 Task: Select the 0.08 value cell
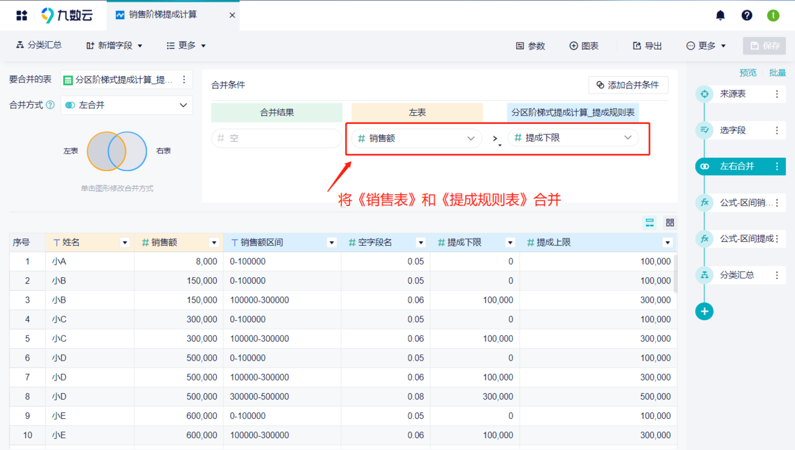coord(386,397)
